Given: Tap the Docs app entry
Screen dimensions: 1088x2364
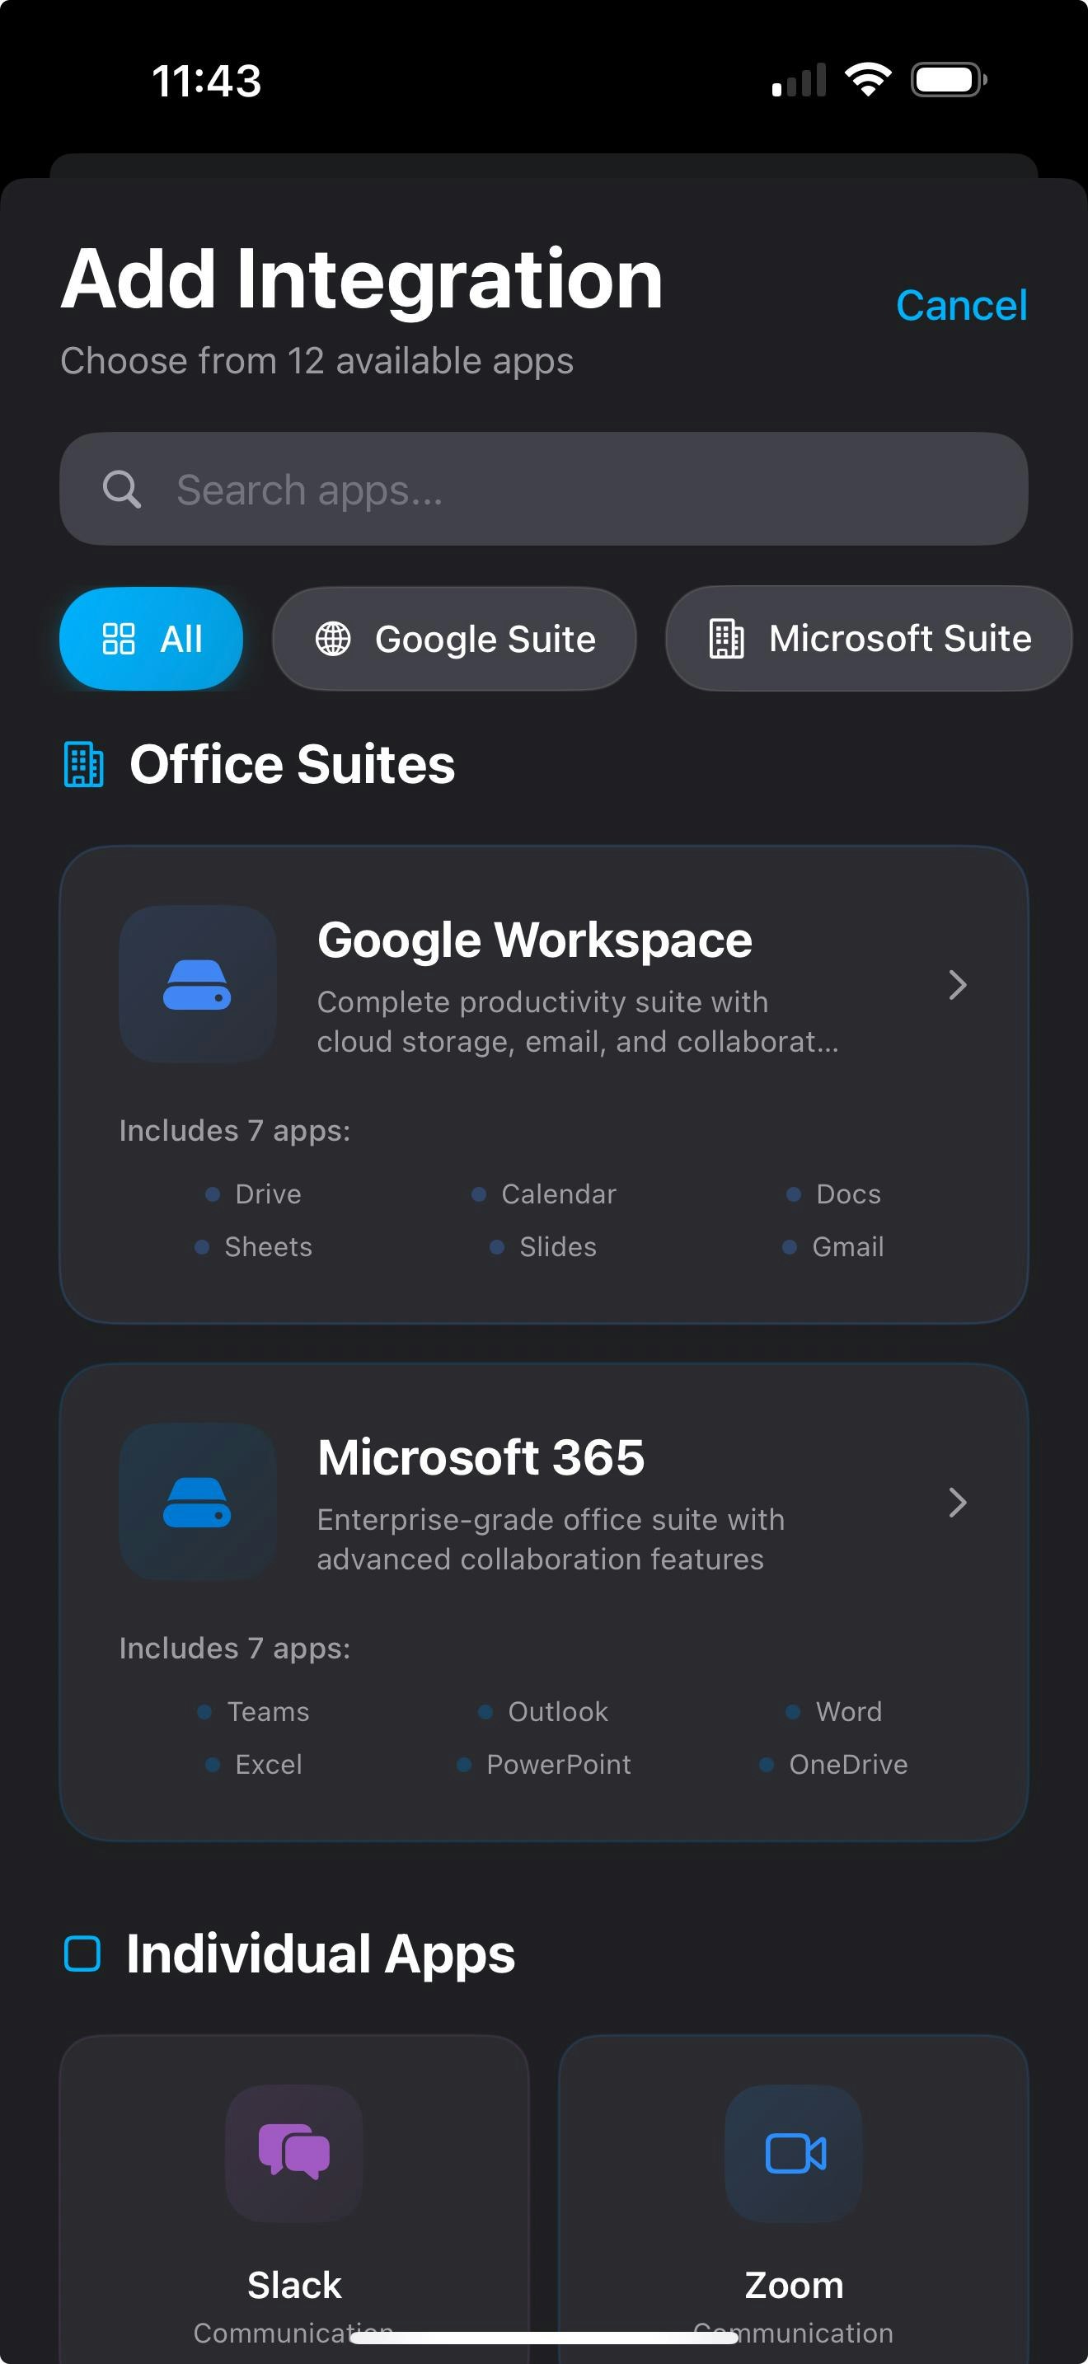Looking at the screenshot, I should click(x=834, y=1194).
